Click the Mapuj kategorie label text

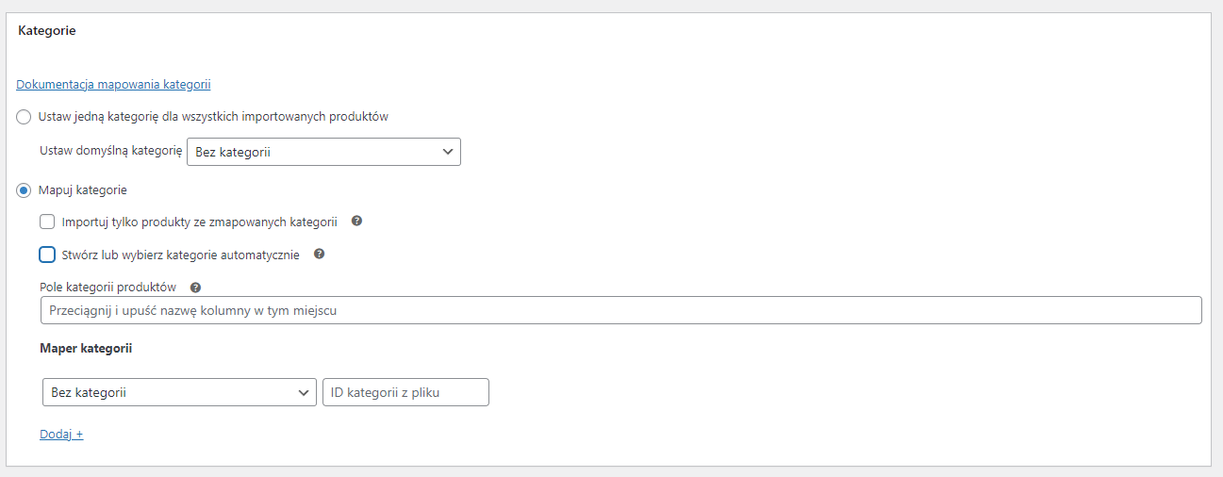point(83,190)
